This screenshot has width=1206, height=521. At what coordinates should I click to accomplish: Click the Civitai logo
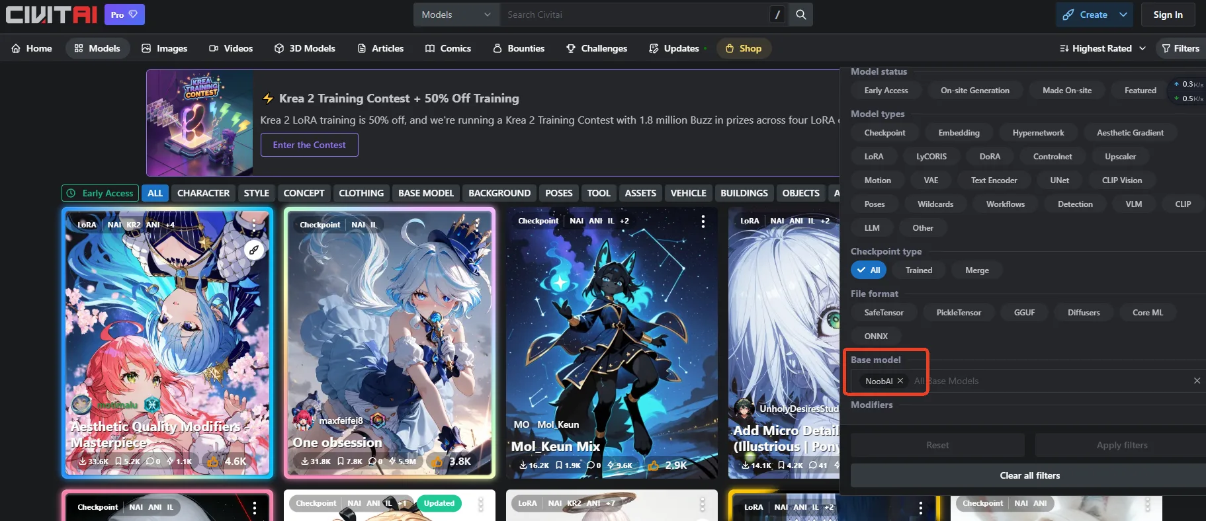52,15
